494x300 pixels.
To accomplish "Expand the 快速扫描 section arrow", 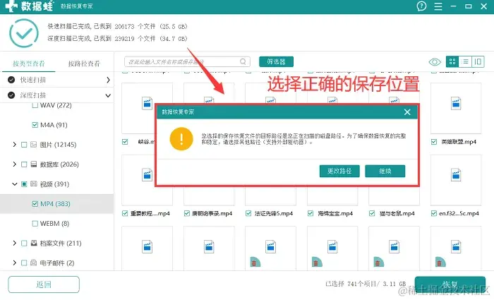I will [x=108, y=80].
